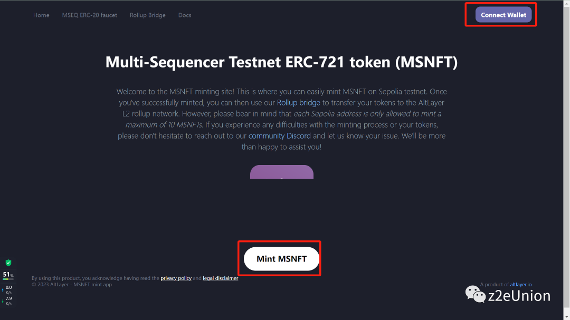The height and width of the screenshot is (320, 570).
Task: Follow the inline Rollup bridge link
Action: [x=299, y=103]
